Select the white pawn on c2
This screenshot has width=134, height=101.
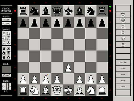coord(46,79)
